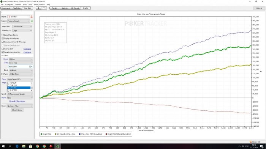Switch to the Statistics tab
This screenshot has width=266, height=149.
tap(65, 8)
